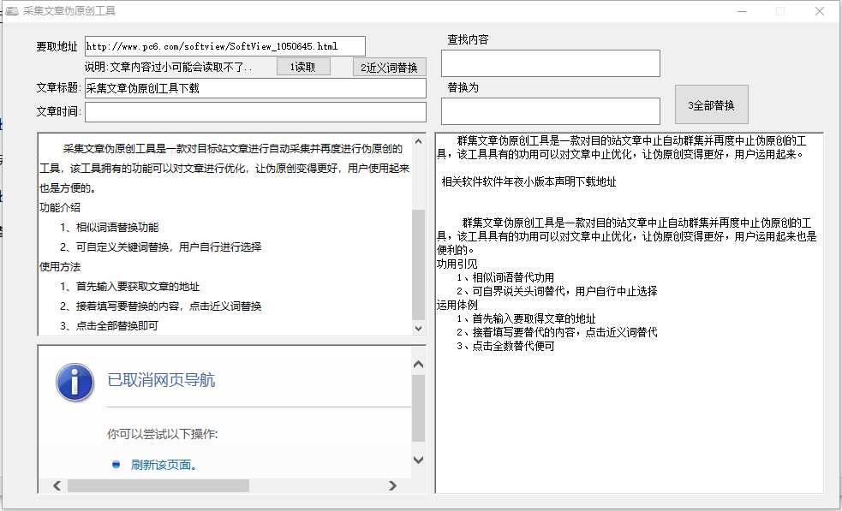This screenshot has width=842, height=511.
Task: Open the 刷新该页面 link
Action: tap(164, 465)
